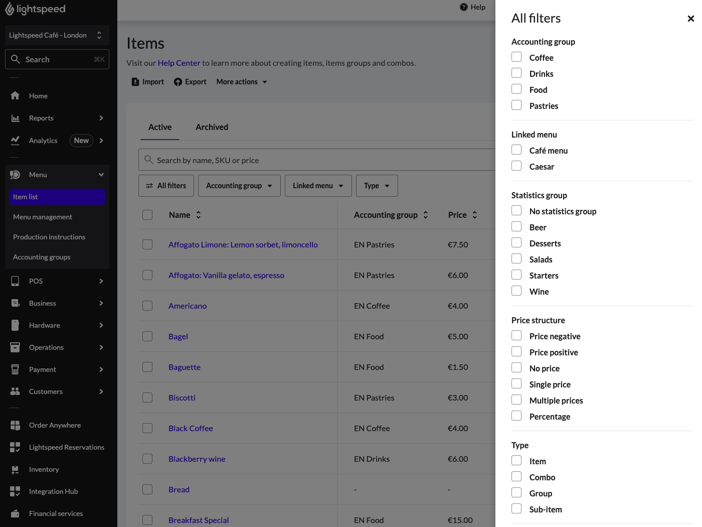Enable the Coffee accounting group filter
This screenshot has height=527, width=702.
(516, 57)
